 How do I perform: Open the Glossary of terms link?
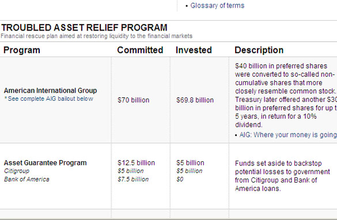pos(217,6)
